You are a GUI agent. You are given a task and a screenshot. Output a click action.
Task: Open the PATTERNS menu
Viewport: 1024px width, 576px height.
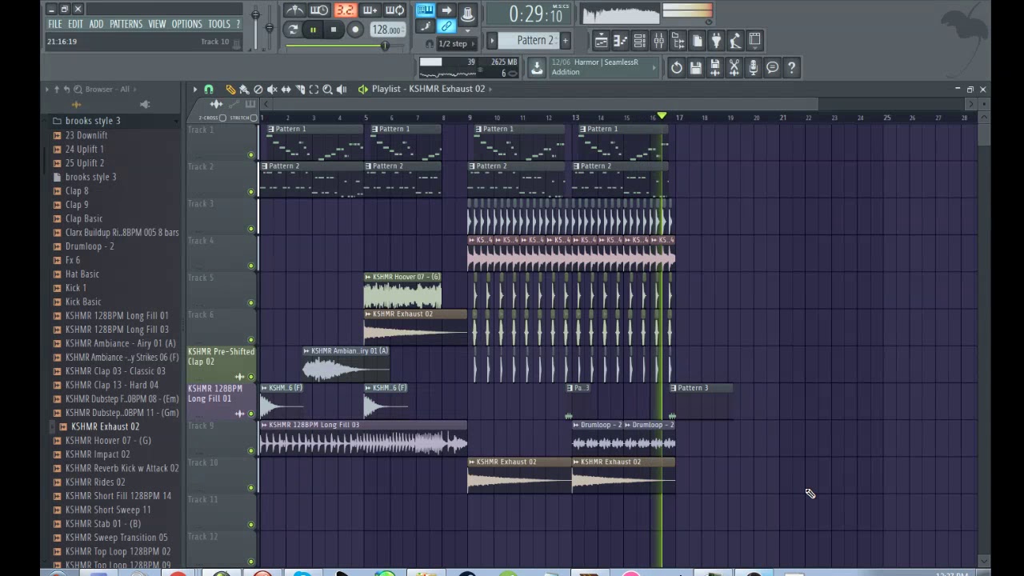[126, 24]
